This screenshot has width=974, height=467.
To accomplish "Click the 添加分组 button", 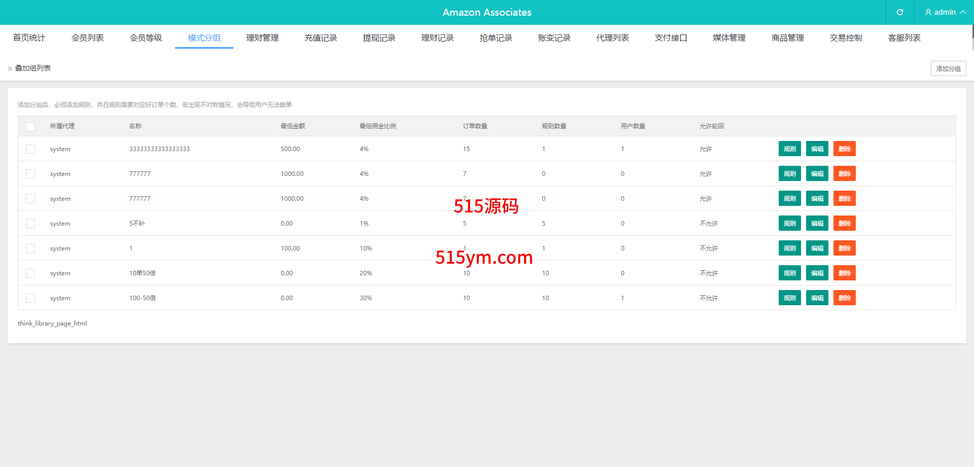I will point(948,68).
